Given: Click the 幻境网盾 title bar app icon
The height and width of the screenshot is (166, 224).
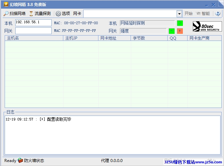Looking at the screenshot, I should click(x=6, y=4).
